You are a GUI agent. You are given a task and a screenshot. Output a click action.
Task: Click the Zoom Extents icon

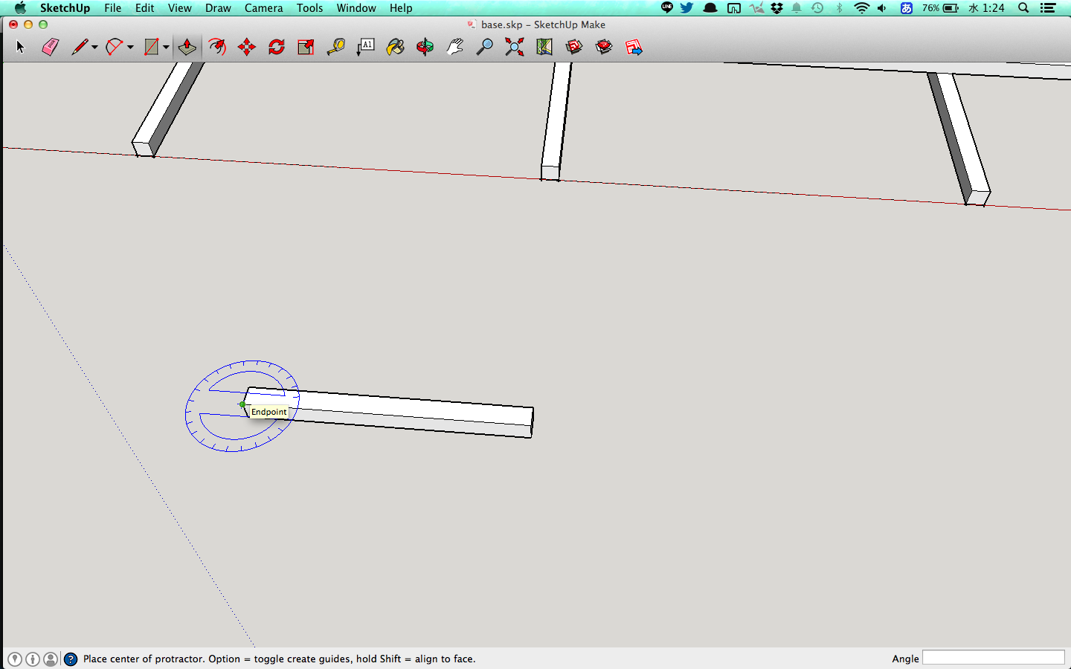(514, 48)
